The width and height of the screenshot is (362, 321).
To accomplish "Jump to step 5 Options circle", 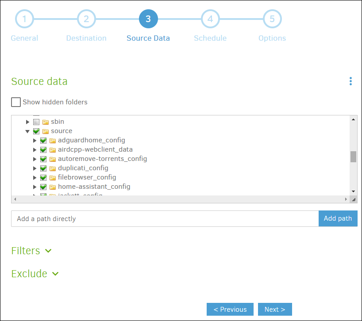I will click(272, 19).
